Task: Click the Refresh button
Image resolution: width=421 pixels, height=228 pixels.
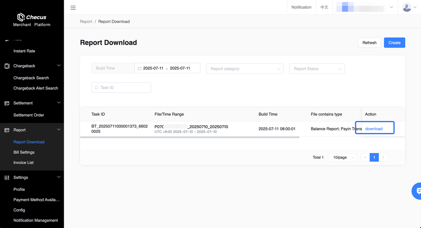Action: [369, 43]
